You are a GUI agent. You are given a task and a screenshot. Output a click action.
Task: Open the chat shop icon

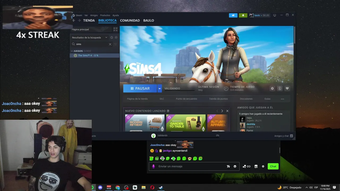(x=256, y=166)
